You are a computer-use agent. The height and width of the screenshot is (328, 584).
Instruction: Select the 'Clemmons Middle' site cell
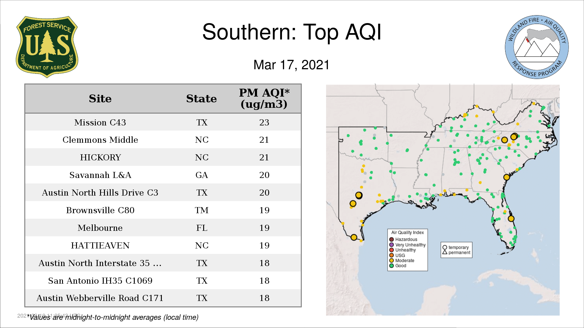pyautogui.click(x=100, y=140)
